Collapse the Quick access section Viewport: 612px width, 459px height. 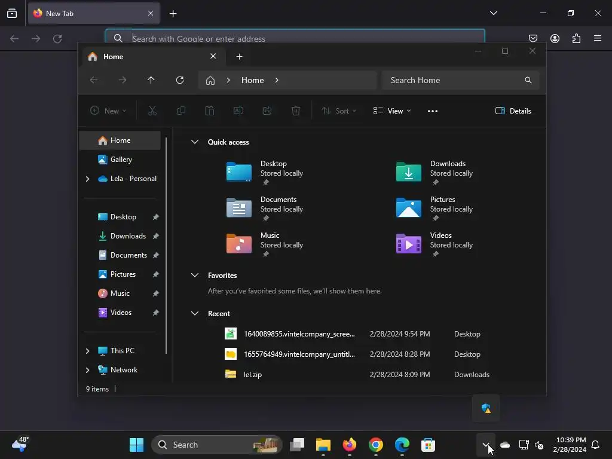[x=195, y=142]
